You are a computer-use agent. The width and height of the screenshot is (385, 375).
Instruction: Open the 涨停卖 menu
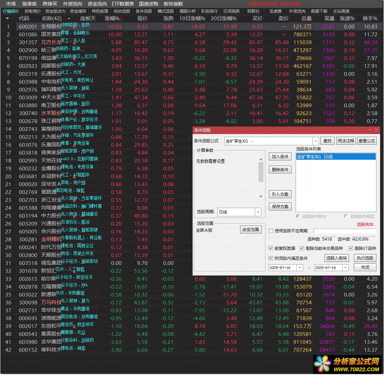pos(29,4)
